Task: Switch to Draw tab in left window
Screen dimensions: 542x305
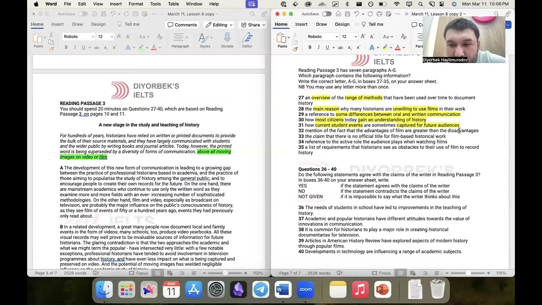Action: (77, 24)
